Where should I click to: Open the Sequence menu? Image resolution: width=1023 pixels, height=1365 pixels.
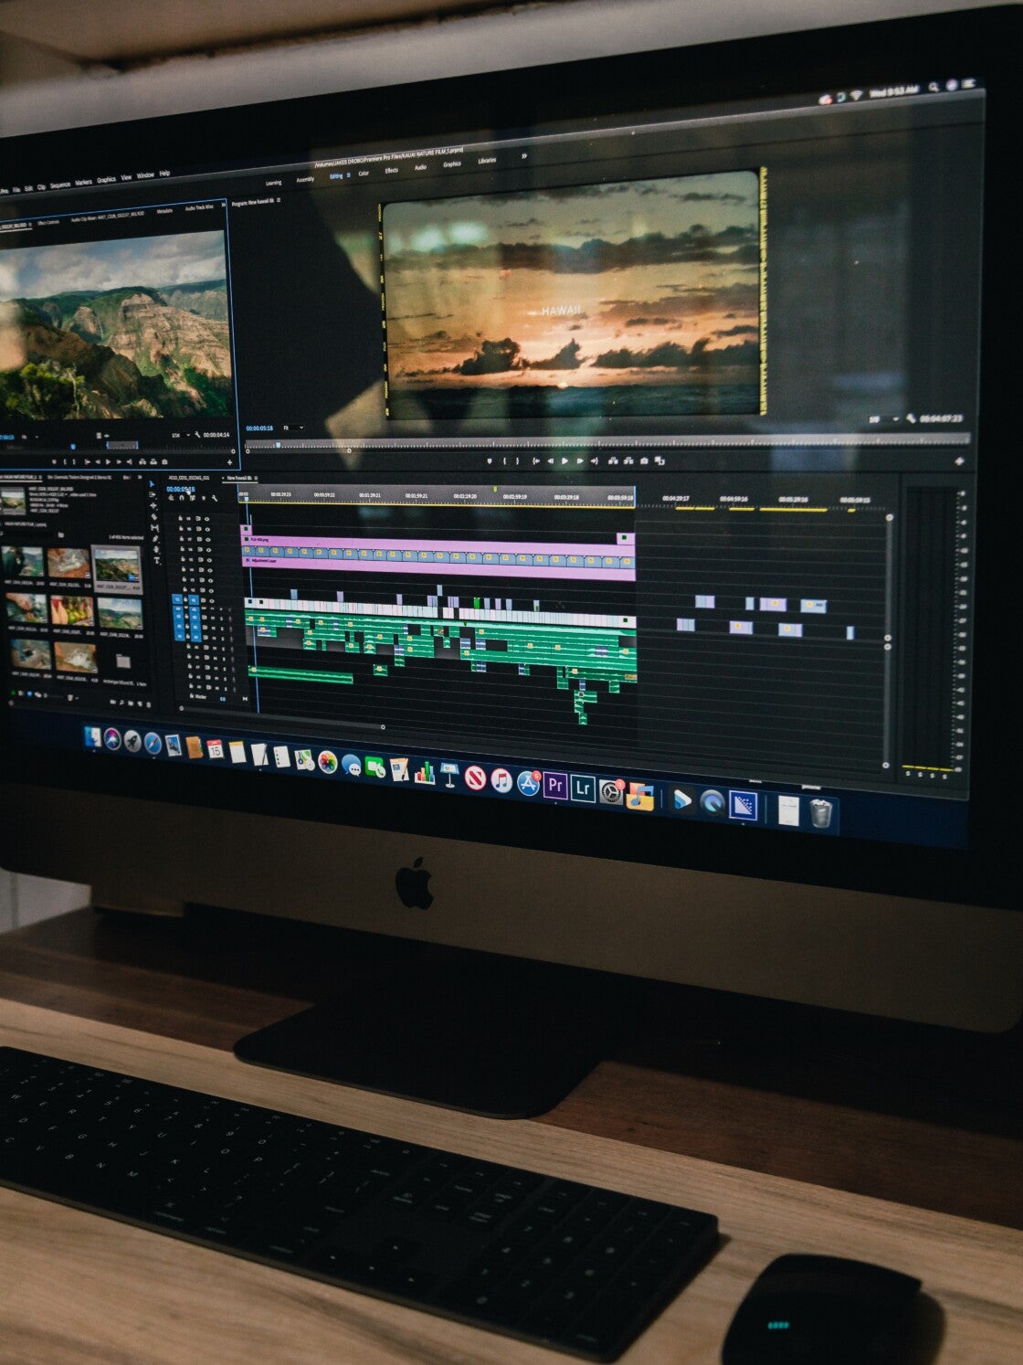click(60, 185)
